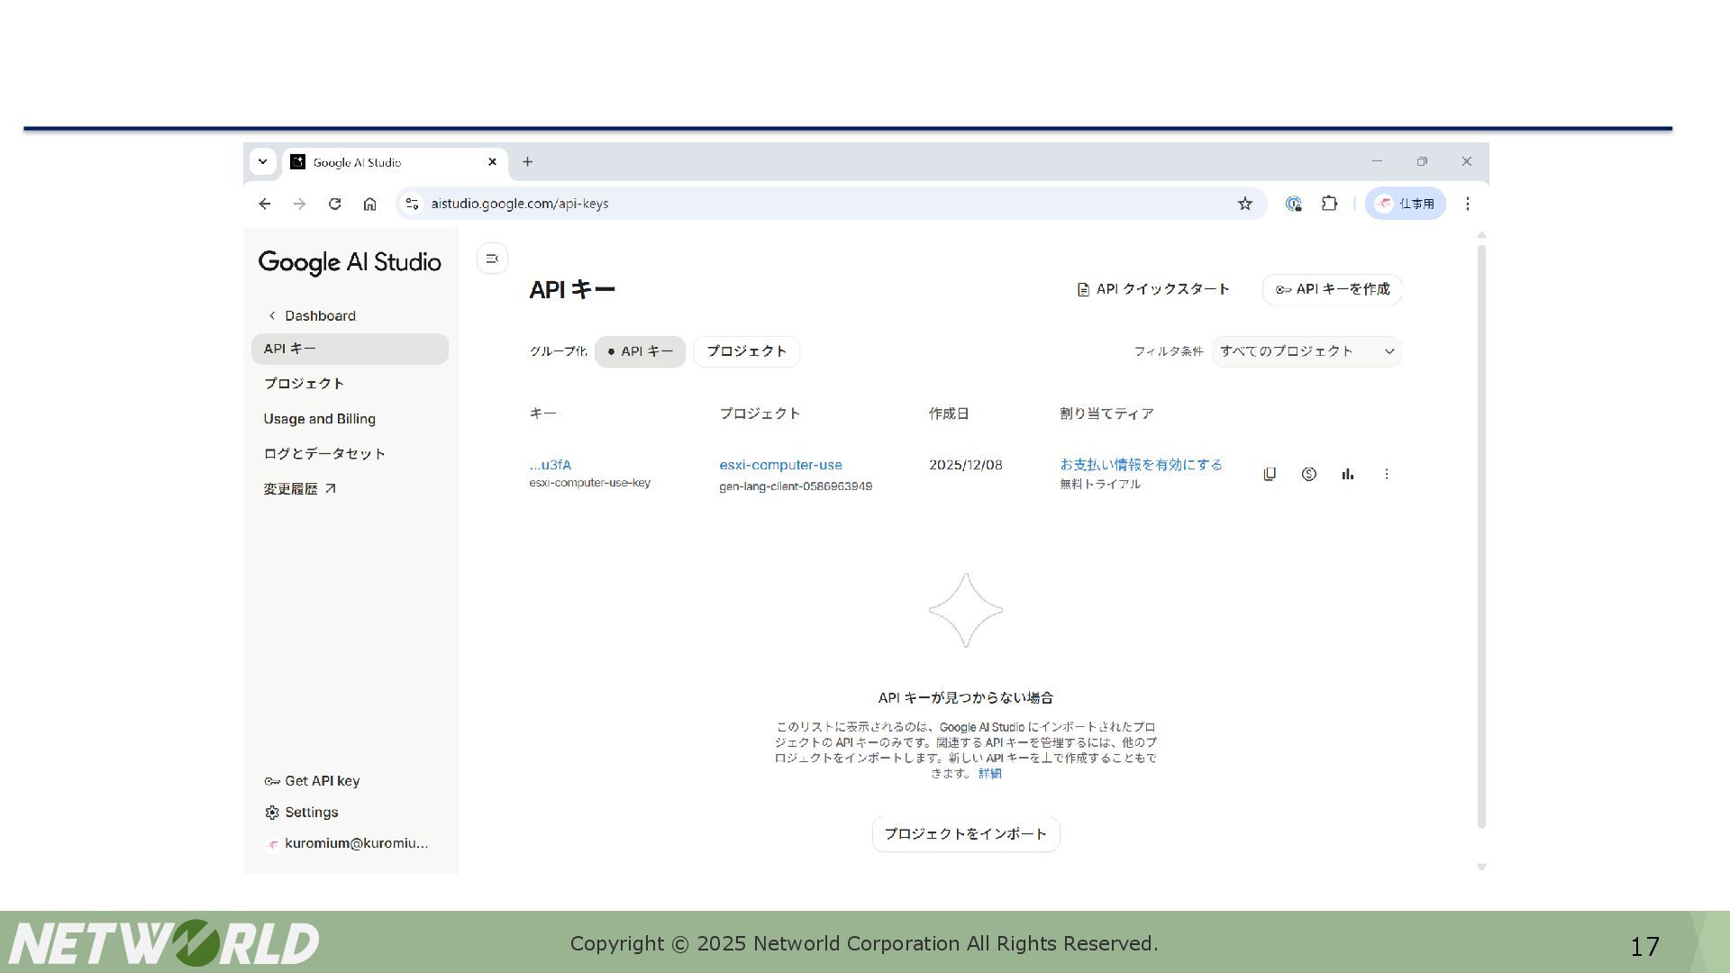Click the browser home icon
This screenshot has height=973, width=1730.
click(x=369, y=204)
